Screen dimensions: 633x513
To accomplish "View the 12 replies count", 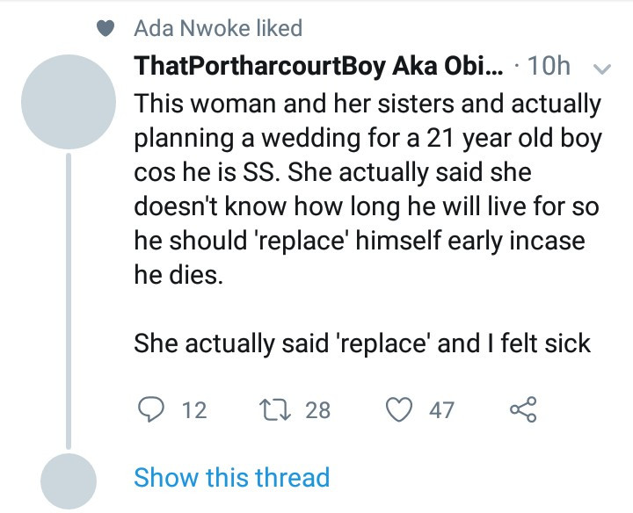I will pos(193,409).
